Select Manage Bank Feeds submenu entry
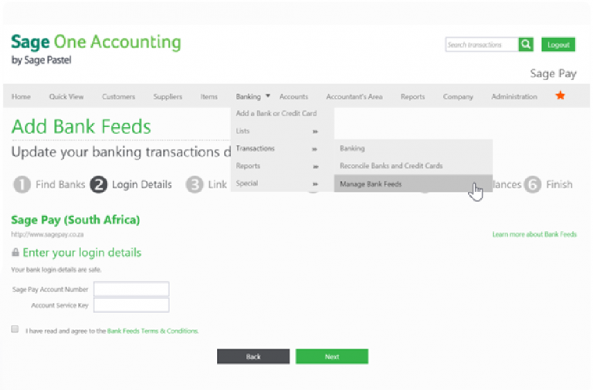 413,184
